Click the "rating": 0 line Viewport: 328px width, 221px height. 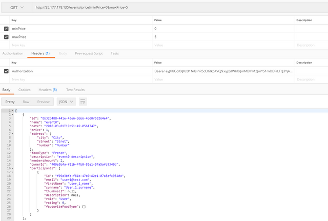click(55, 203)
